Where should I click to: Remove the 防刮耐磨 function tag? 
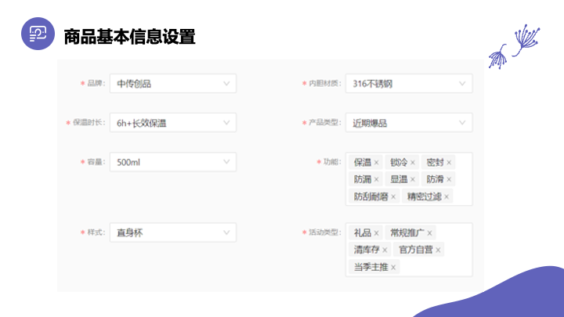tap(393, 196)
